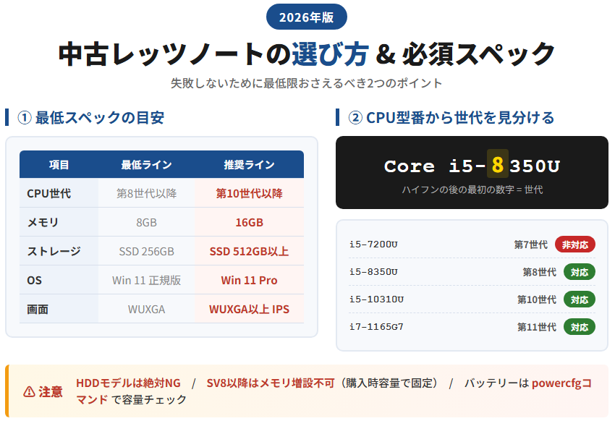Click the red 非対応 badge for i5-7200U

coord(575,244)
